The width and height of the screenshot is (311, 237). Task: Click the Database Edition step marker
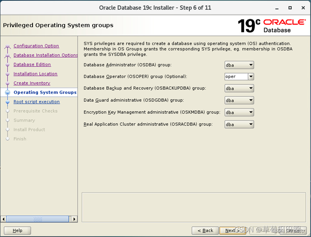click(x=8, y=65)
